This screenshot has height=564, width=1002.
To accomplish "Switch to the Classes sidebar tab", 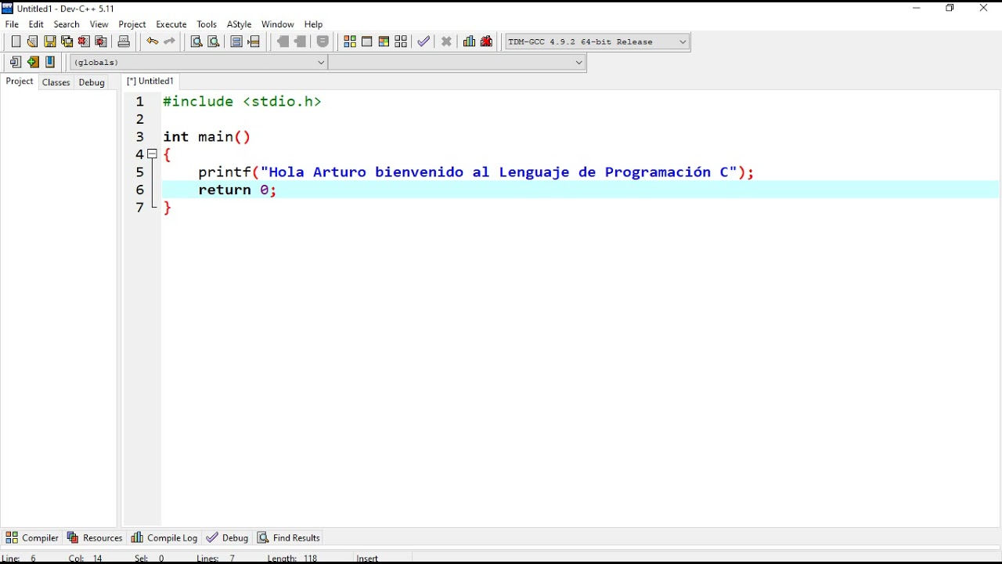I will 56,82.
